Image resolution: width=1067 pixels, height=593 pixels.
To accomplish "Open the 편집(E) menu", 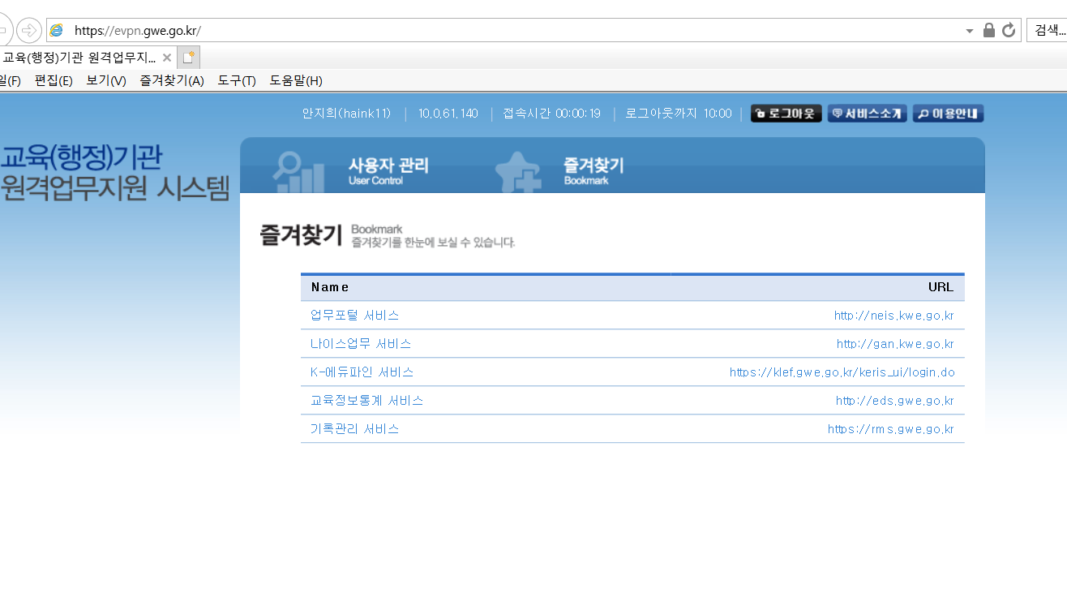I will tap(54, 80).
